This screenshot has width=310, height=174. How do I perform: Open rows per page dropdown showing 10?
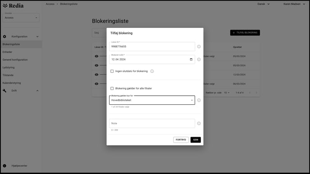point(227,93)
